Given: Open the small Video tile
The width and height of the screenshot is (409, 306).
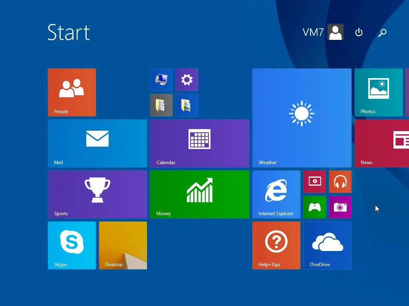Looking at the screenshot, I should coord(315,182).
